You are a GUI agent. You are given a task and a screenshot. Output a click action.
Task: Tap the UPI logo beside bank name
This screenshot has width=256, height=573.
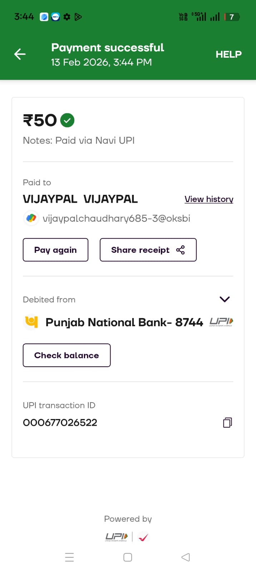pos(221,322)
